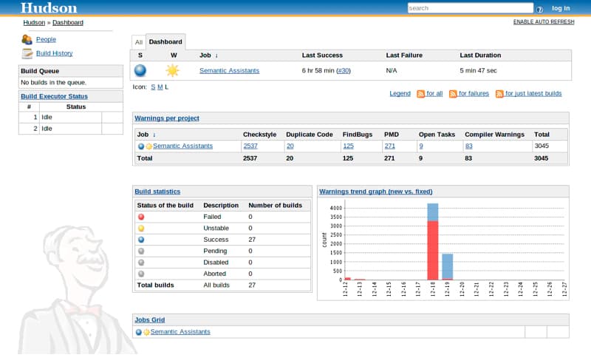Viewport: 591px width, 355px height.
Task: Click the 12-19 bar in trend graph
Action: point(448,267)
